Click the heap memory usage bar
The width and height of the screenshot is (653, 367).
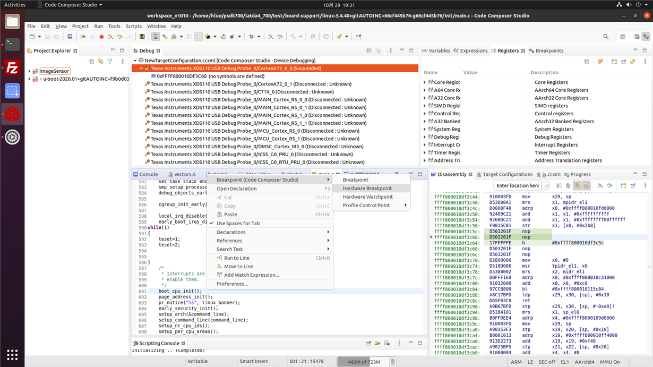[364, 362]
